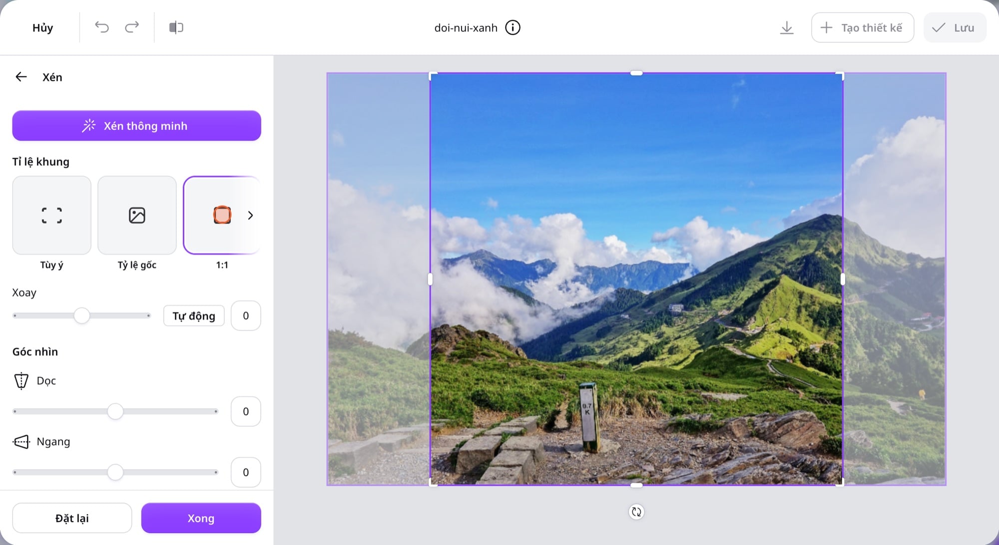Screen dimensions: 999x545
Task: Toggle the before/after compare icon
Action: click(176, 27)
